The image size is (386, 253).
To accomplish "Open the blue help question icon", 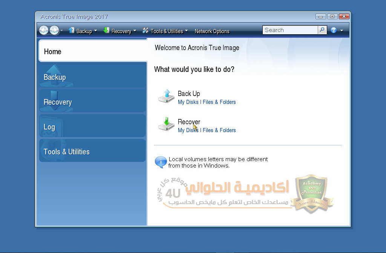I will pos(334,30).
